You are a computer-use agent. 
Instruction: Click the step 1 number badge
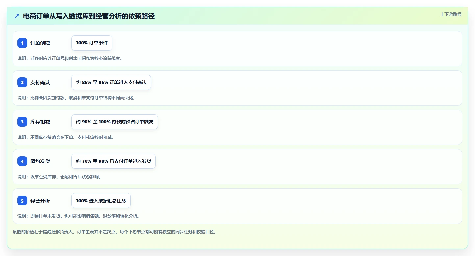tap(22, 43)
